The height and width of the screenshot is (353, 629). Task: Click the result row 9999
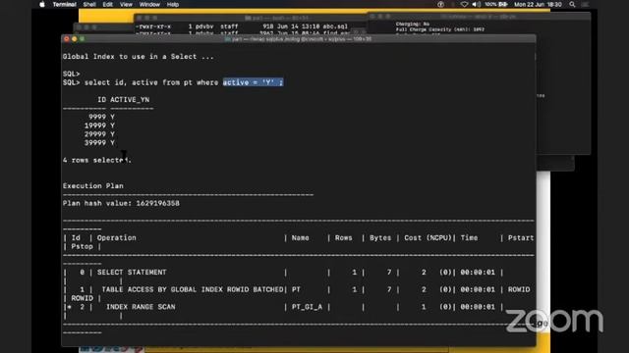point(101,117)
